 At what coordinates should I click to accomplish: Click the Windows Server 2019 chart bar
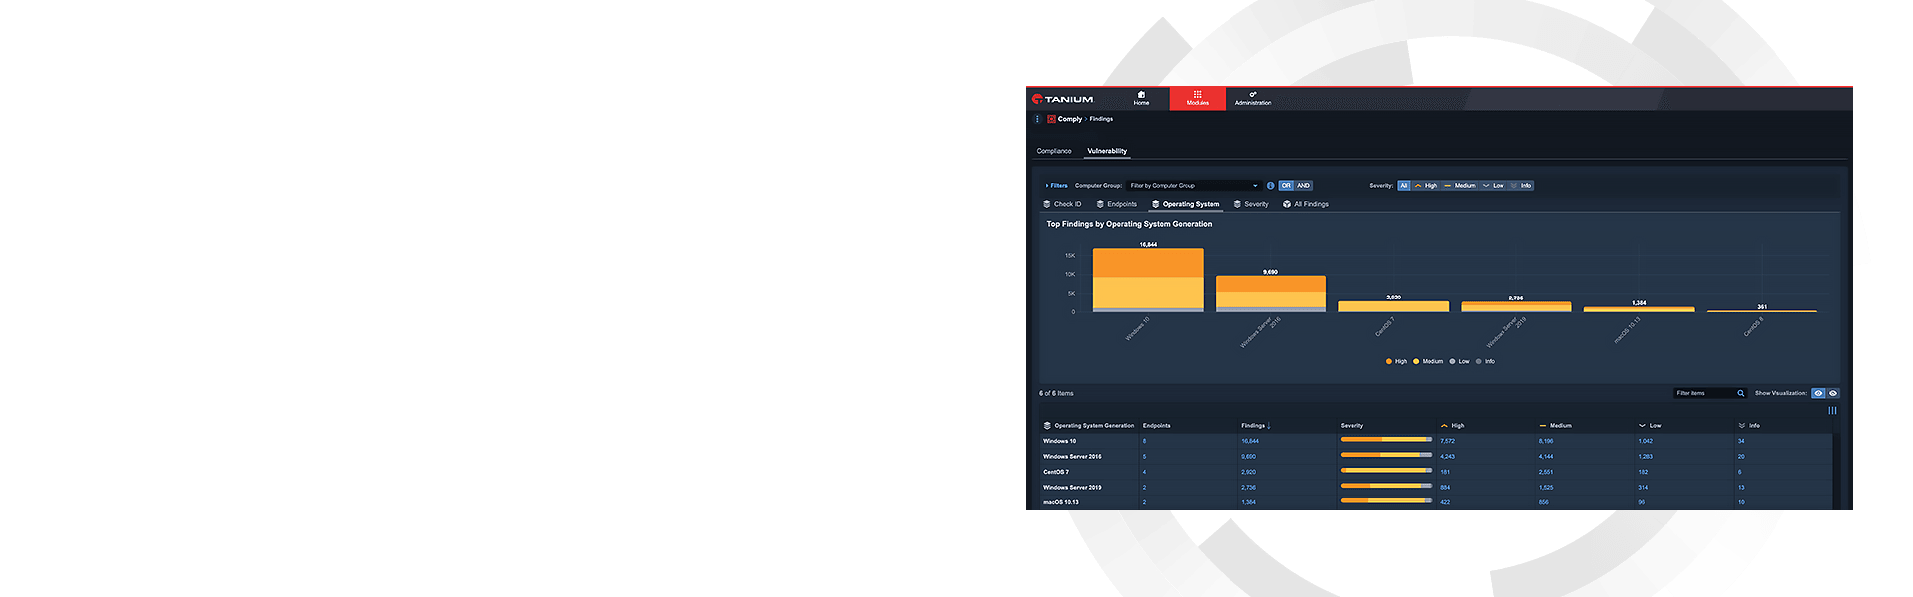pos(1516,307)
